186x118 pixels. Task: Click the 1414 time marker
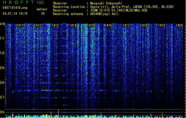tap(73, 25)
